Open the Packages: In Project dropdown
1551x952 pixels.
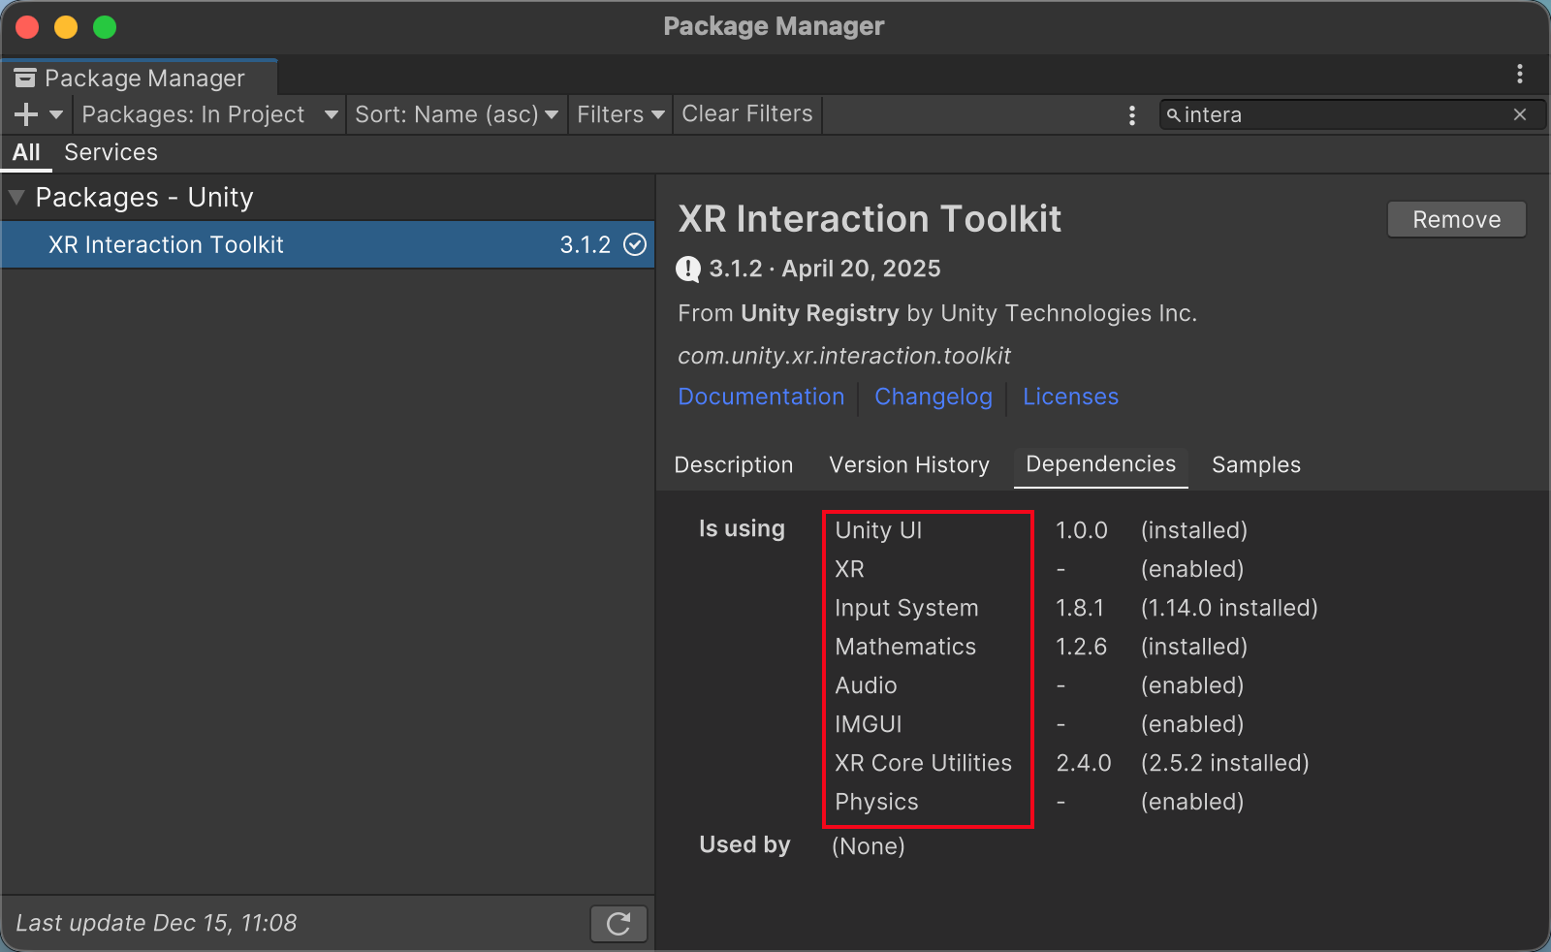(x=209, y=114)
